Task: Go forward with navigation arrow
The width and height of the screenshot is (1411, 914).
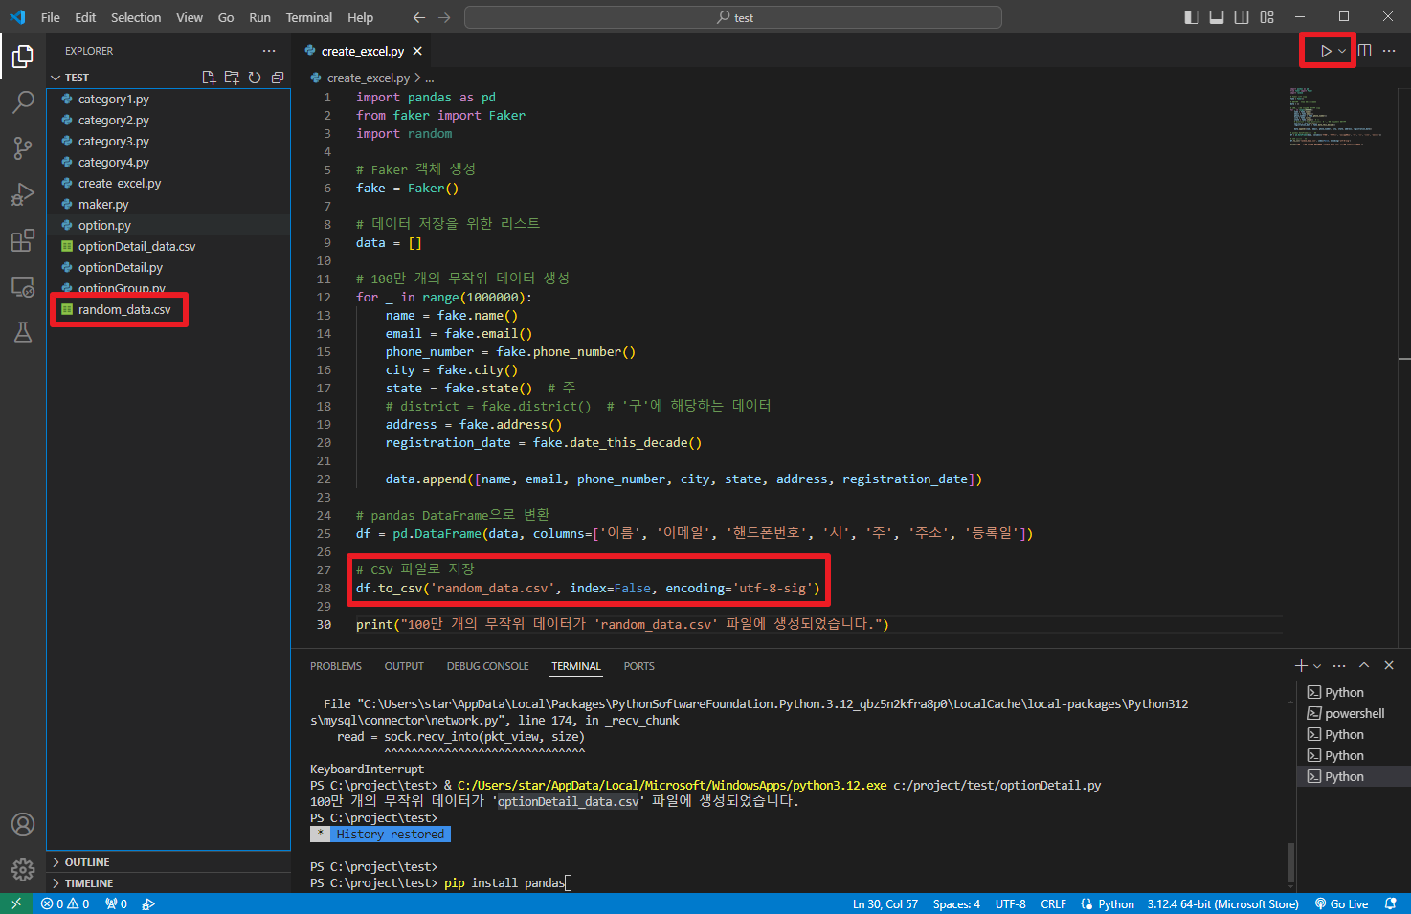Action: pos(444,17)
